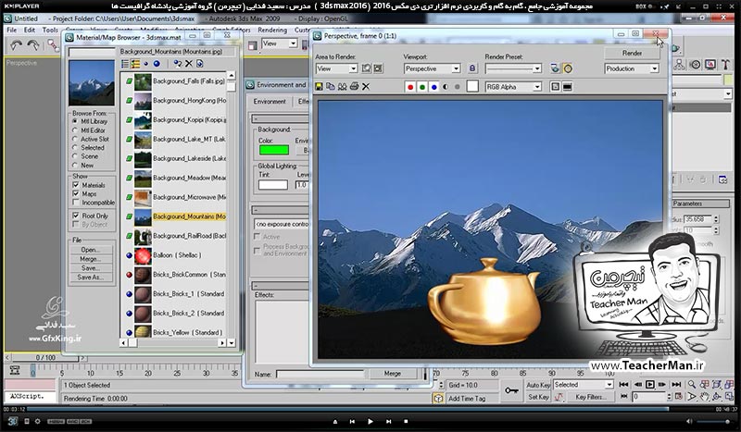Select Background_Falls (Falls.jpg) in the list
741x432 pixels.
point(175,81)
